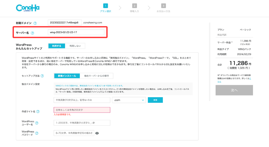
Task: Choose 新規インストール setup method
Action: tap(67, 76)
